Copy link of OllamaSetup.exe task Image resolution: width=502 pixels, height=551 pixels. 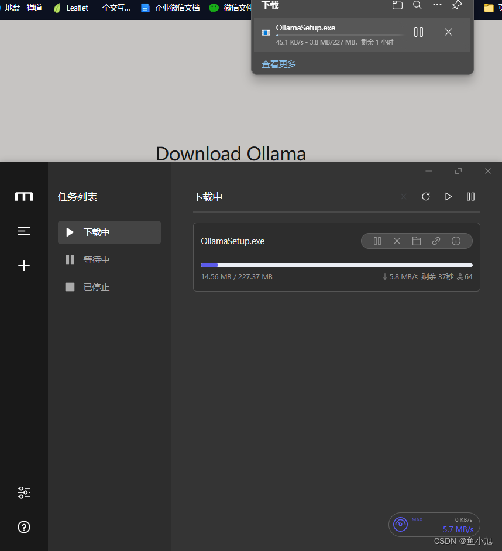[436, 241]
